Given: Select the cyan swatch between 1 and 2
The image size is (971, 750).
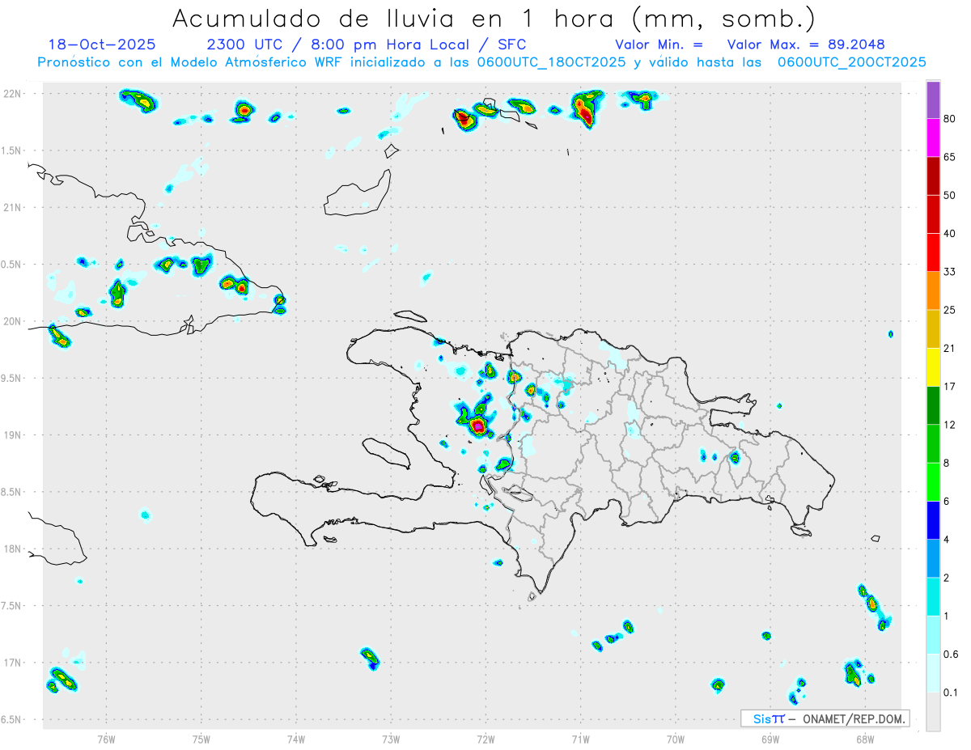Looking at the screenshot, I should pos(933,597).
